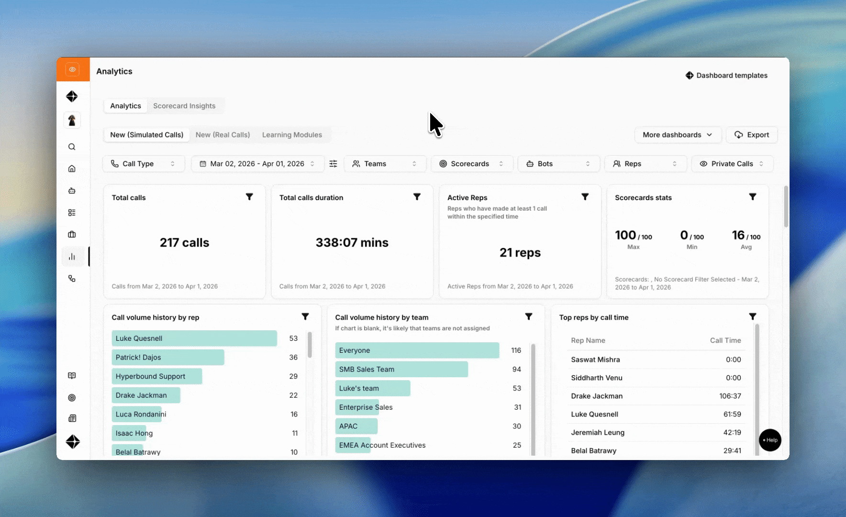Click the Rep Name column header

[588, 340]
